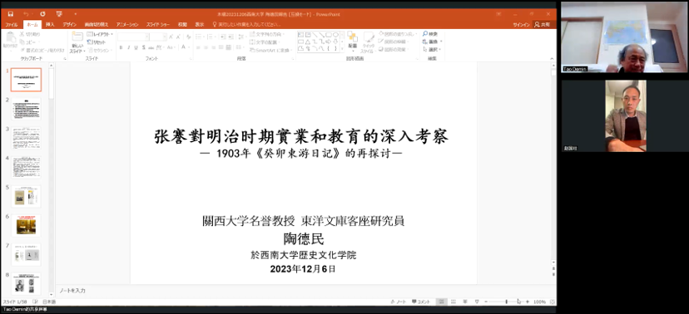Switch to Slide Sorter view button
Screen dimensions: 689x314
[x=453, y=302]
